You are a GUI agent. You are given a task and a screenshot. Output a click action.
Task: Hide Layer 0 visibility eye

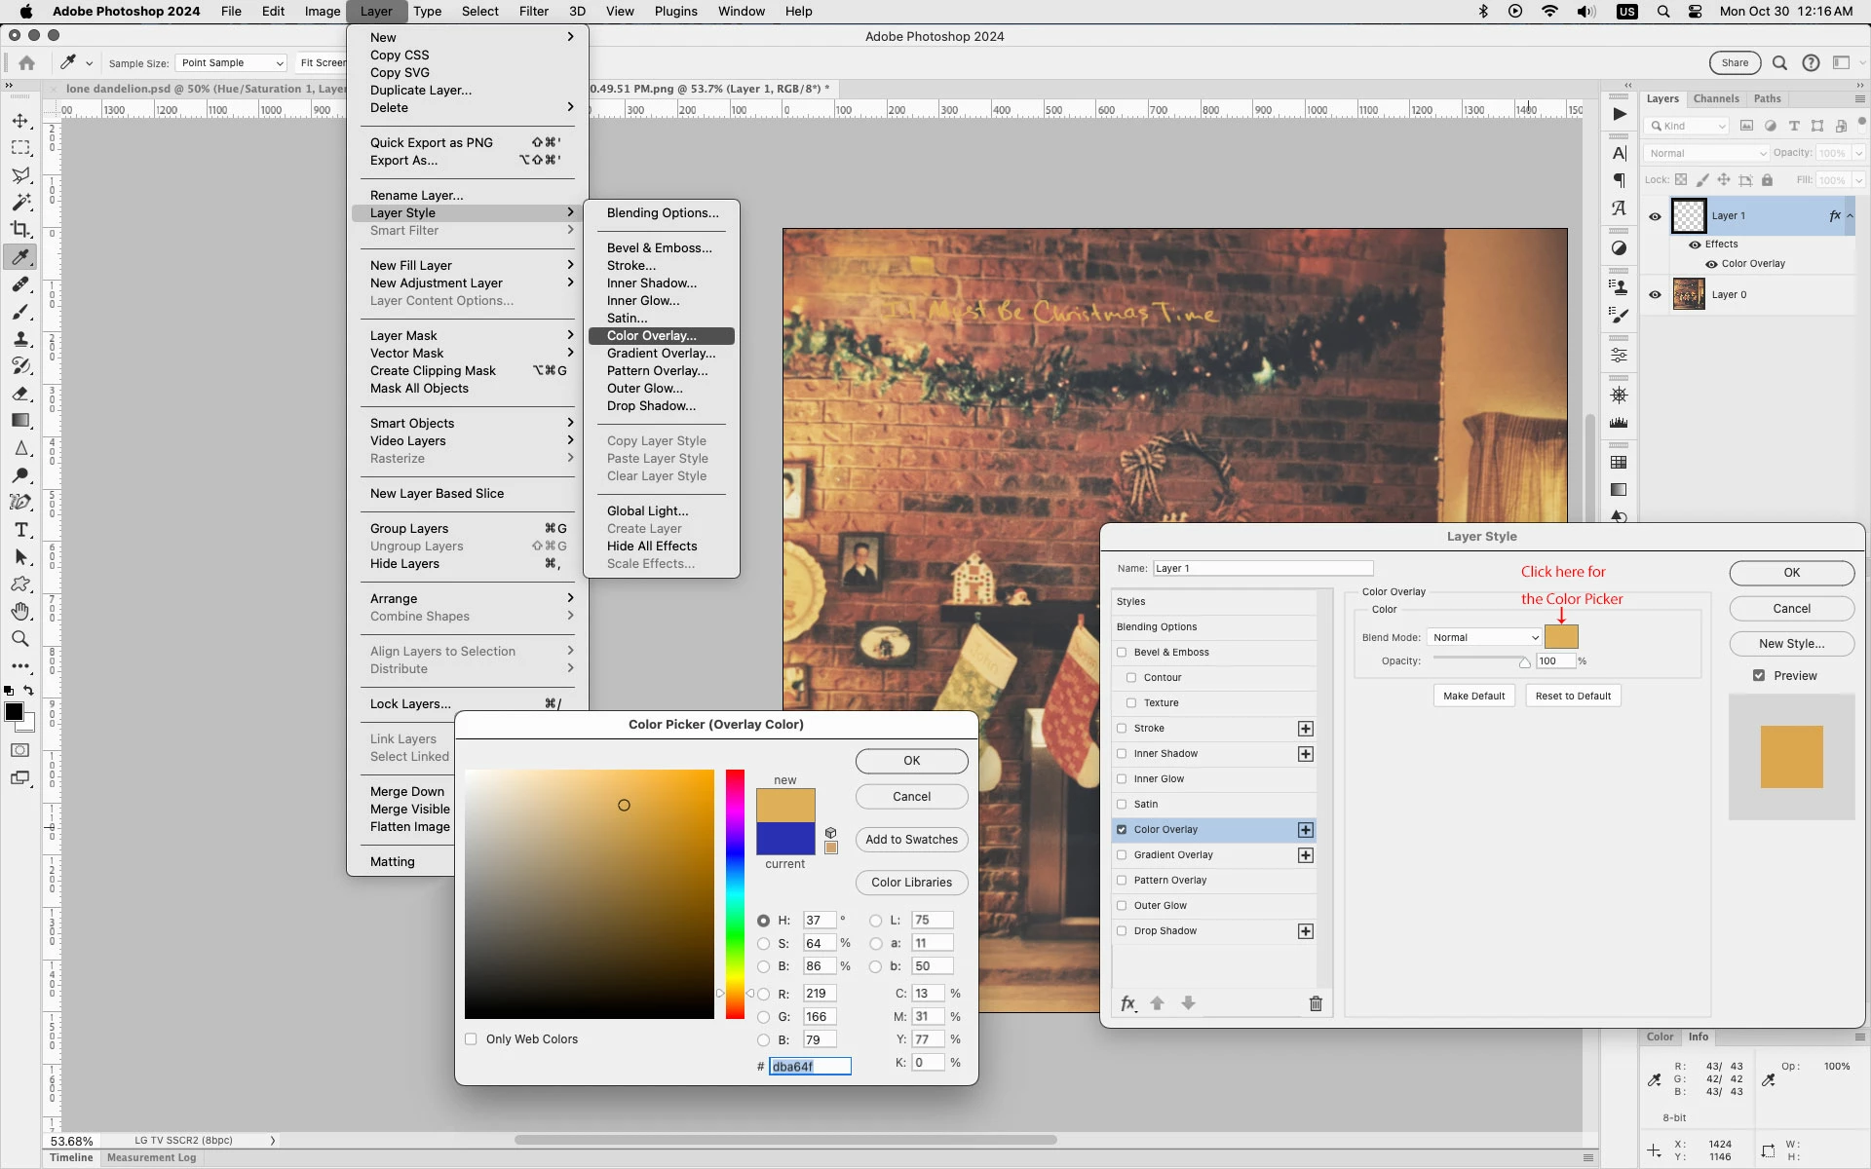point(1655,294)
